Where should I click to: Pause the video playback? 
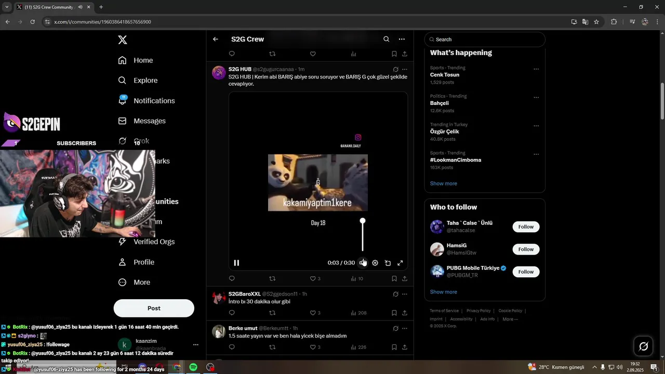(236, 263)
